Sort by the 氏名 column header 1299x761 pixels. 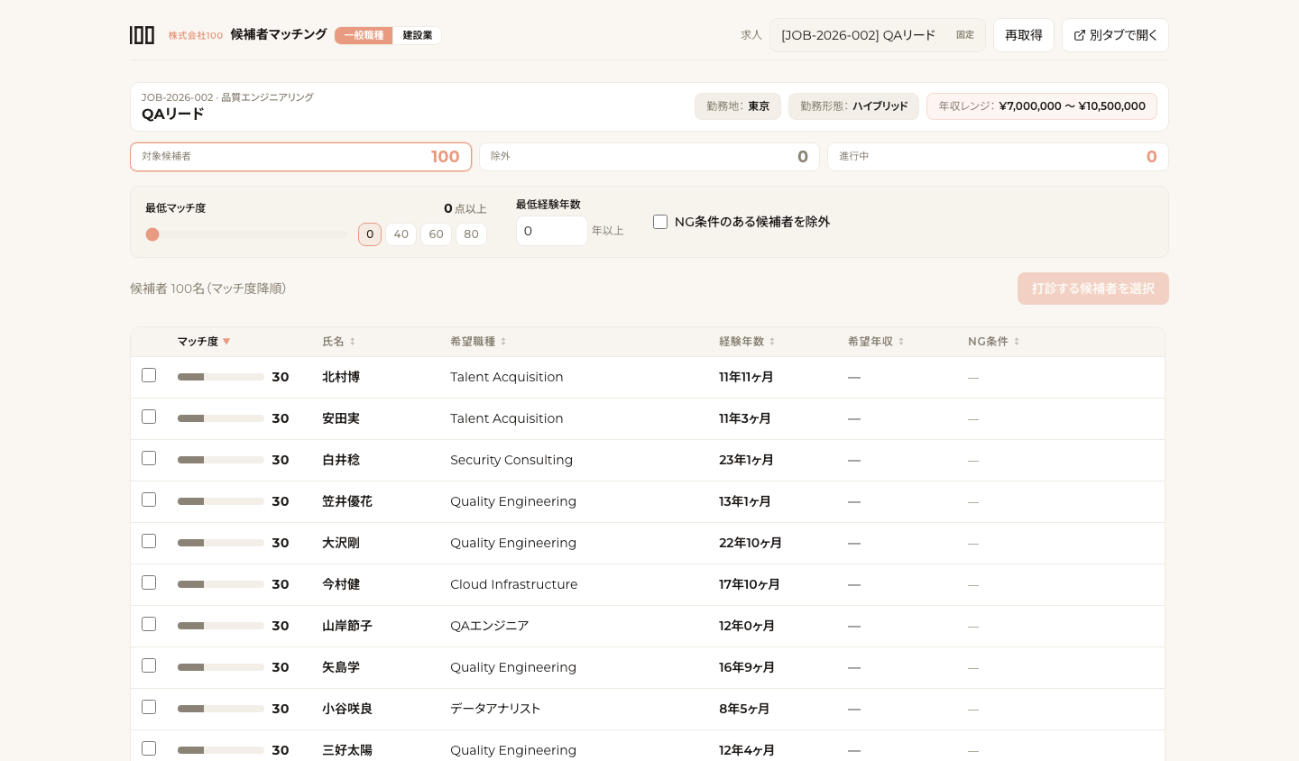coord(339,342)
